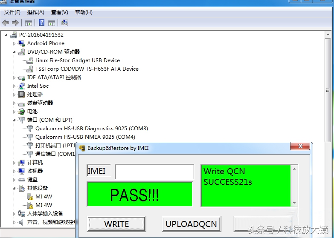Select the second MI 4W device entry
334x238 pixels.
tap(44, 205)
